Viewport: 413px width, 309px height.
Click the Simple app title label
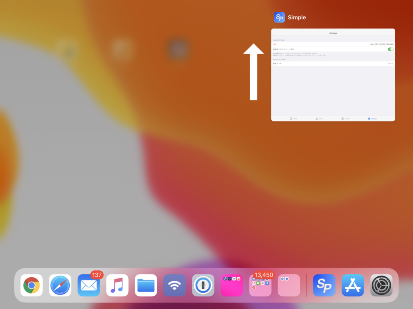click(297, 17)
